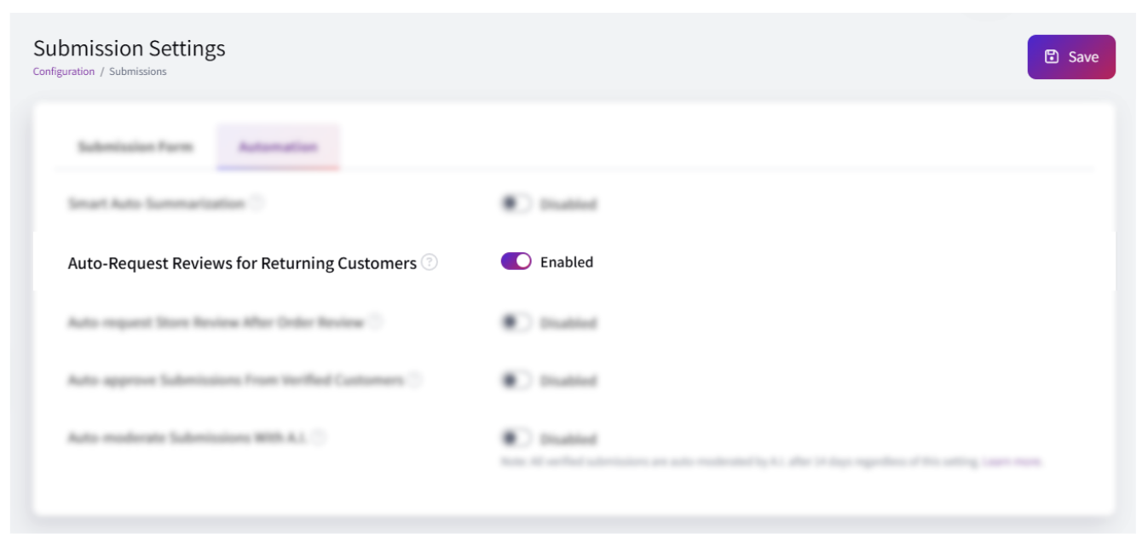Screen dimensions: 1148x540
Task: Open help icon for Auto-moderate Submissions With A.I.
Action: coord(319,437)
